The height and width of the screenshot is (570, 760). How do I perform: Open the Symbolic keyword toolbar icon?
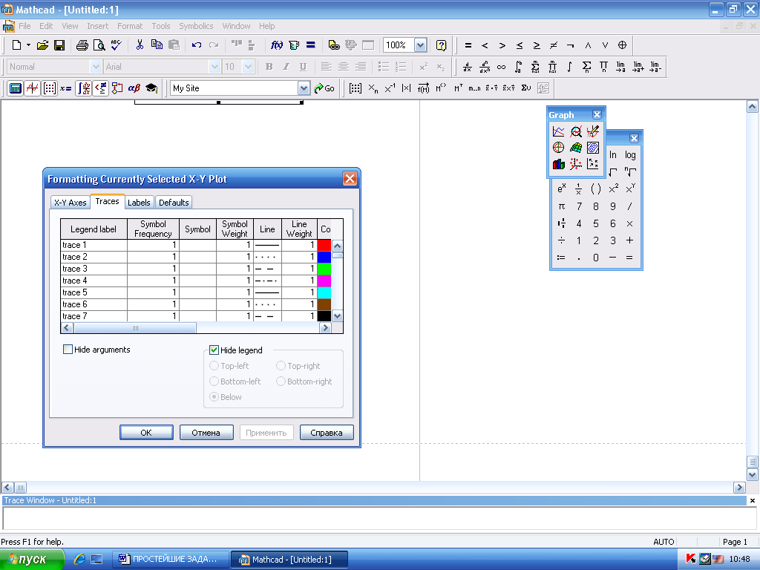tap(151, 88)
